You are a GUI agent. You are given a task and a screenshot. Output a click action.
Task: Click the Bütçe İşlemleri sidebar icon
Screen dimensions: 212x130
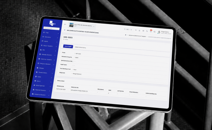(34, 85)
